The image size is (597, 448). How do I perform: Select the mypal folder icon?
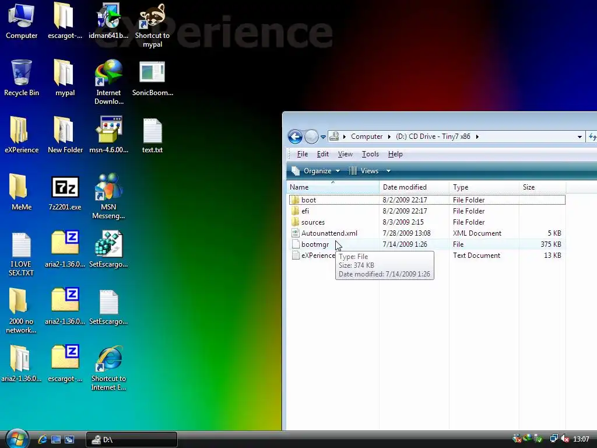click(65, 78)
